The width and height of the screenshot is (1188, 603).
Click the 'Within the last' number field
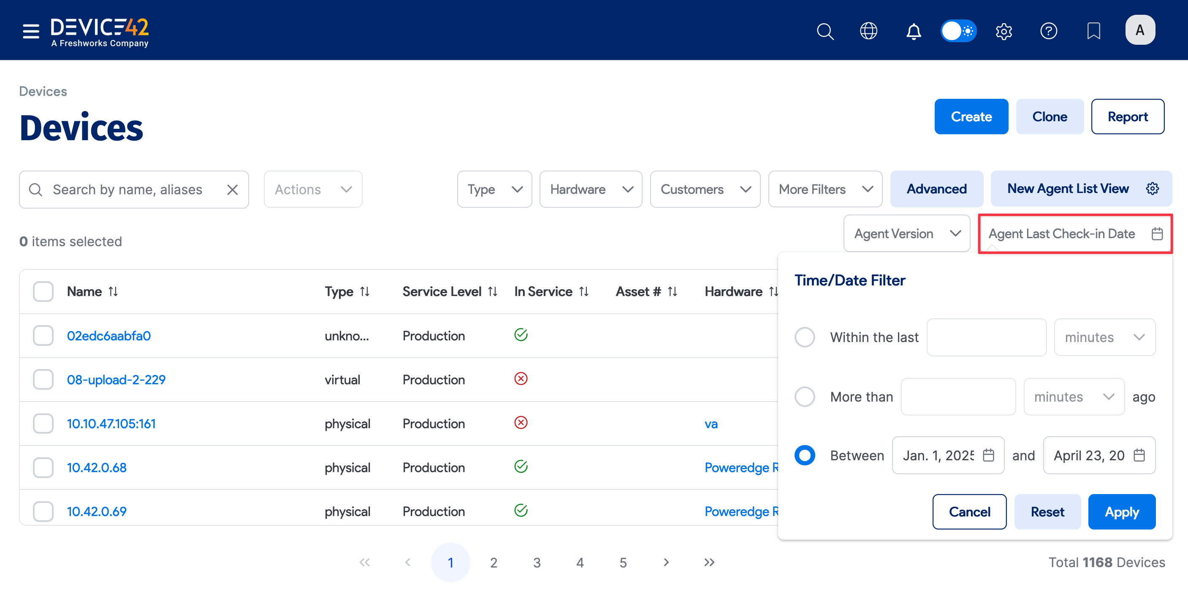(986, 337)
